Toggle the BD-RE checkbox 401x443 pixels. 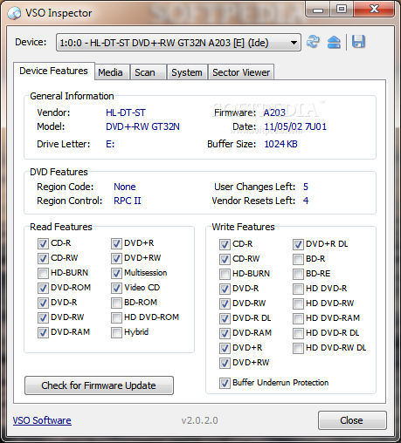coord(298,274)
